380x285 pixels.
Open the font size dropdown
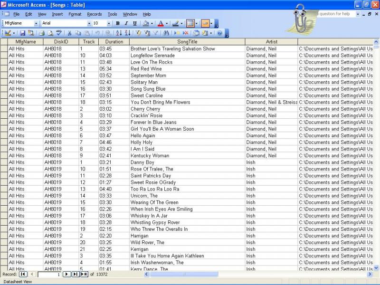[109, 23]
